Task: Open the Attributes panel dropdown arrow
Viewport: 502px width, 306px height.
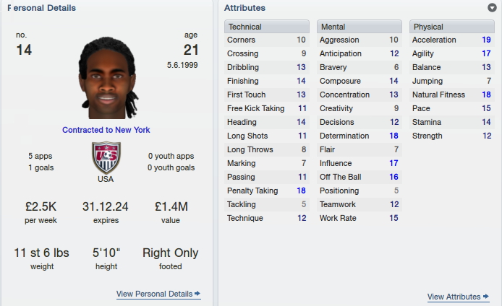Action: (x=492, y=8)
